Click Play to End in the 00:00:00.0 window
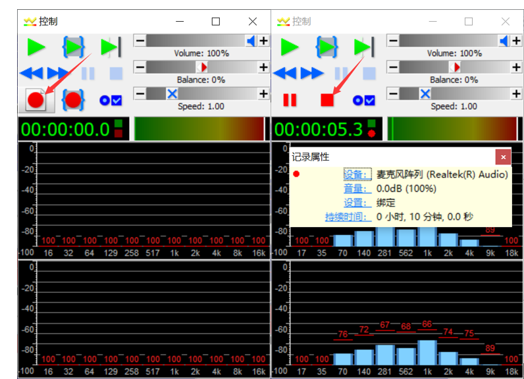The height and width of the screenshot is (379, 524). 111,47
